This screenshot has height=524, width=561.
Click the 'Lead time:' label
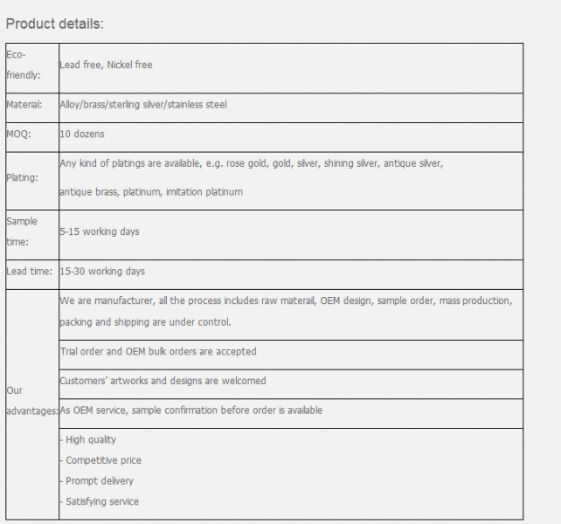point(28,272)
